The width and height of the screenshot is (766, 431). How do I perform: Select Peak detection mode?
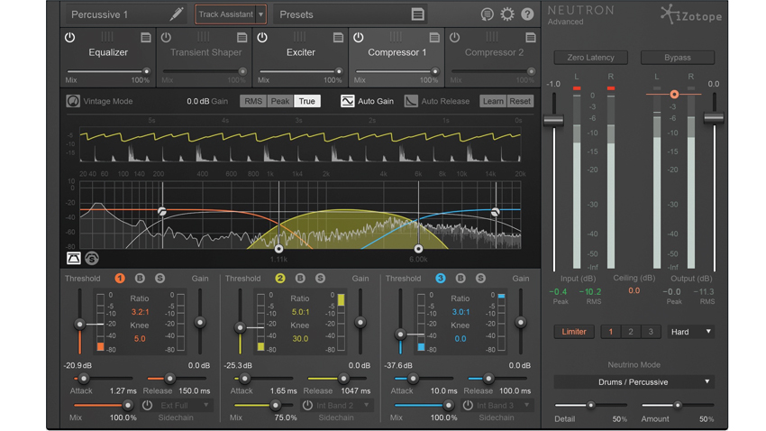tap(280, 101)
